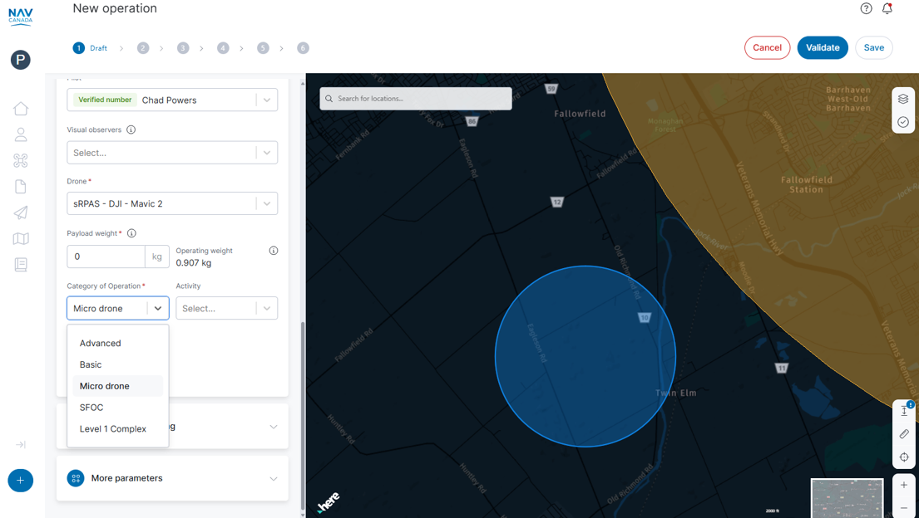Select the ruler measure tool on the map
The width and height of the screenshot is (919, 518).
[x=904, y=434]
